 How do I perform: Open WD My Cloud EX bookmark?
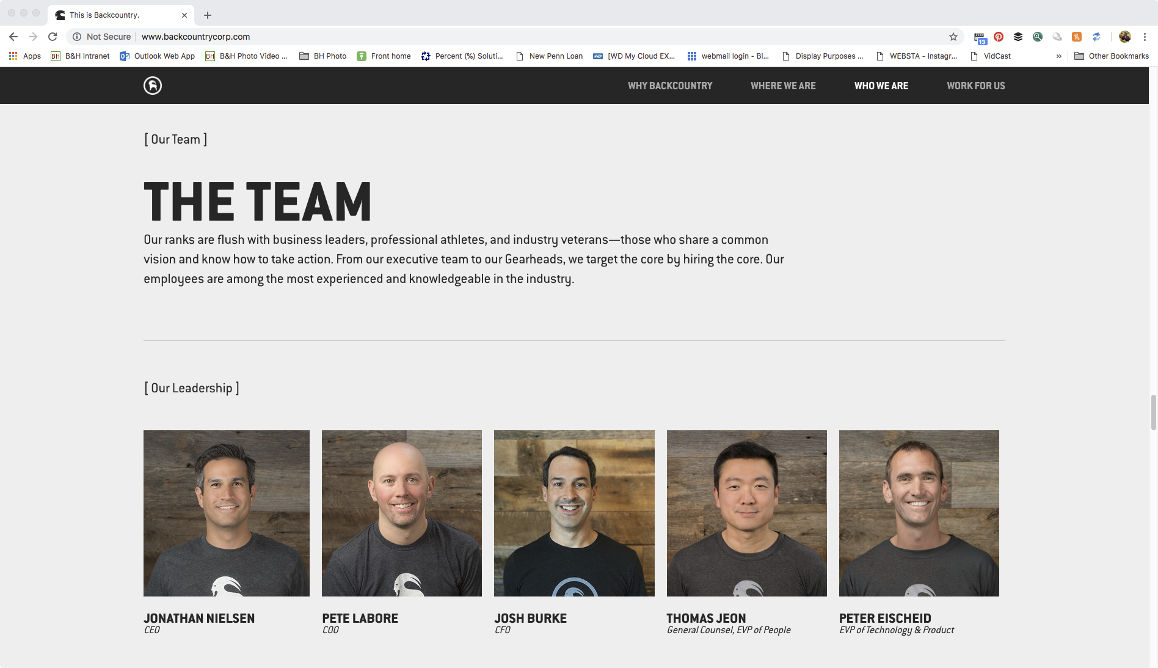(634, 56)
